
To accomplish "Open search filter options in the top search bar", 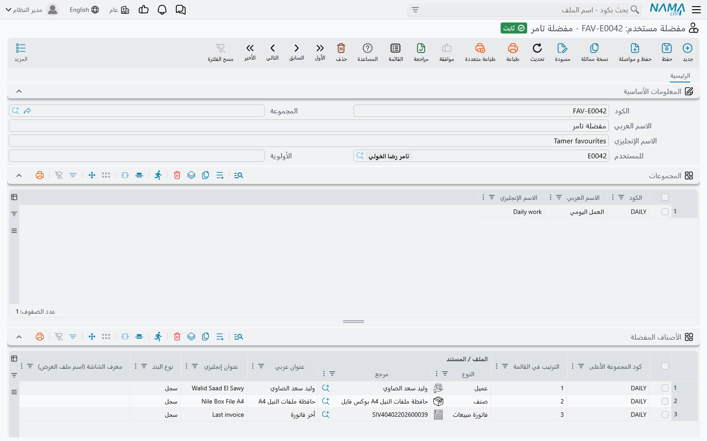I will coord(415,10).
